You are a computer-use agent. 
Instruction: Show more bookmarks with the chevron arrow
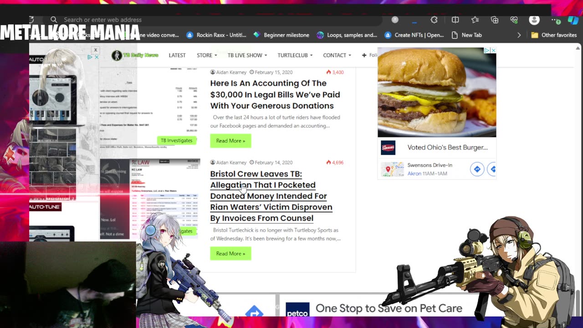pos(519,35)
